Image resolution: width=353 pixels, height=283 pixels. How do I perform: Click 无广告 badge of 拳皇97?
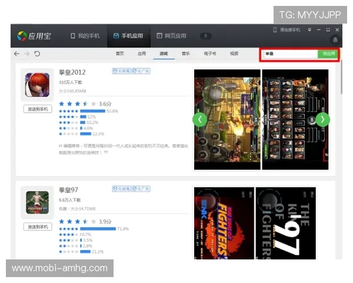pos(141,189)
